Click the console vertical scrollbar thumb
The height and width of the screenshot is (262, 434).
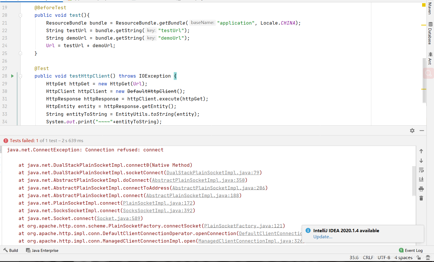414,181
